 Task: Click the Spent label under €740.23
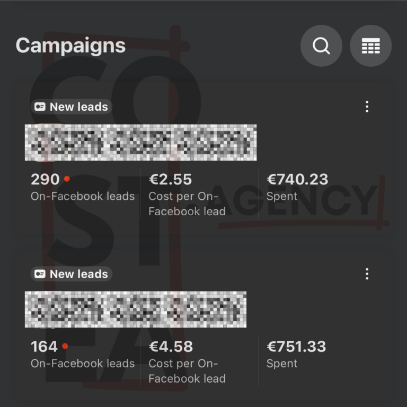click(282, 197)
